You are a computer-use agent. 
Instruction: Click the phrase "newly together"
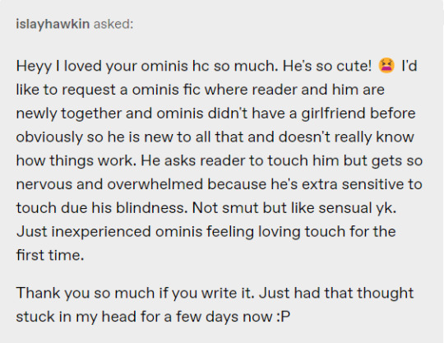(69, 114)
